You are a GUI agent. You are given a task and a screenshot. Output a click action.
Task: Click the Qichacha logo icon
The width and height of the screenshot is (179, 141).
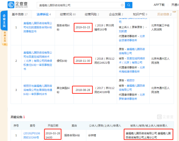tap(11, 5)
